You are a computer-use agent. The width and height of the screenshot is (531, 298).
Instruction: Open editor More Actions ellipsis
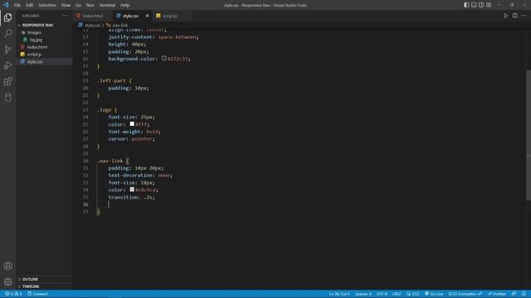tap(524, 16)
